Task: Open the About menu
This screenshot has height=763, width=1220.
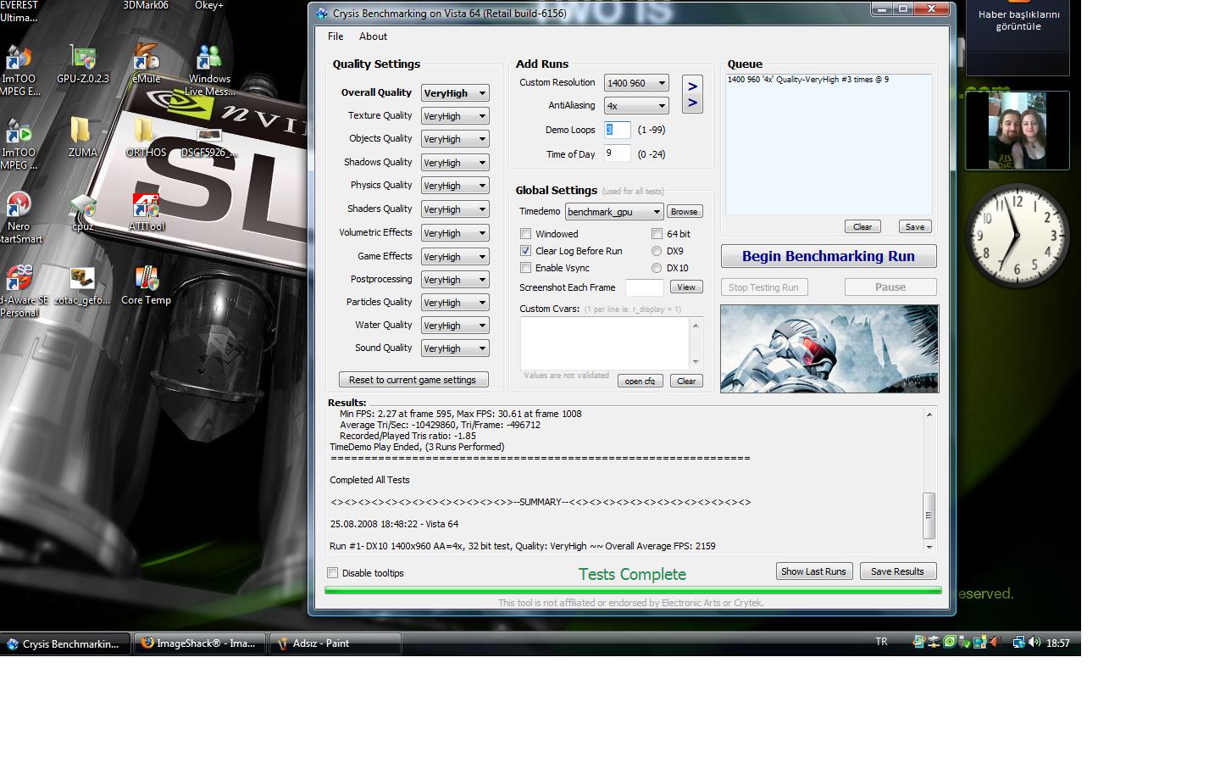Action: click(x=373, y=36)
